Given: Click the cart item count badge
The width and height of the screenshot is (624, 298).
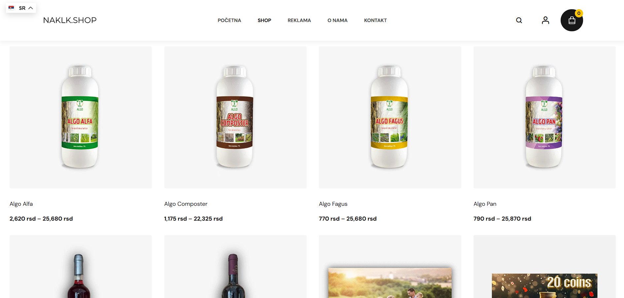Looking at the screenshot, I should click(x=579, y=13).
